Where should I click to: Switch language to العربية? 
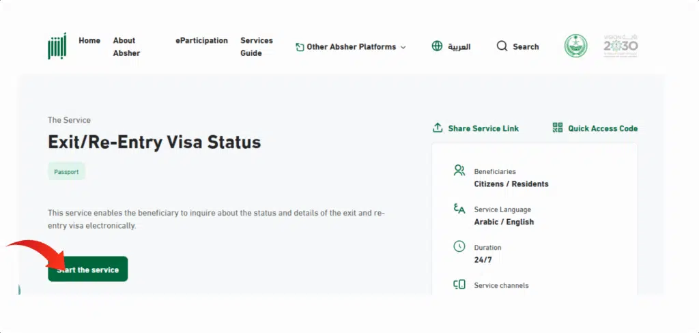tap(459, 47)
